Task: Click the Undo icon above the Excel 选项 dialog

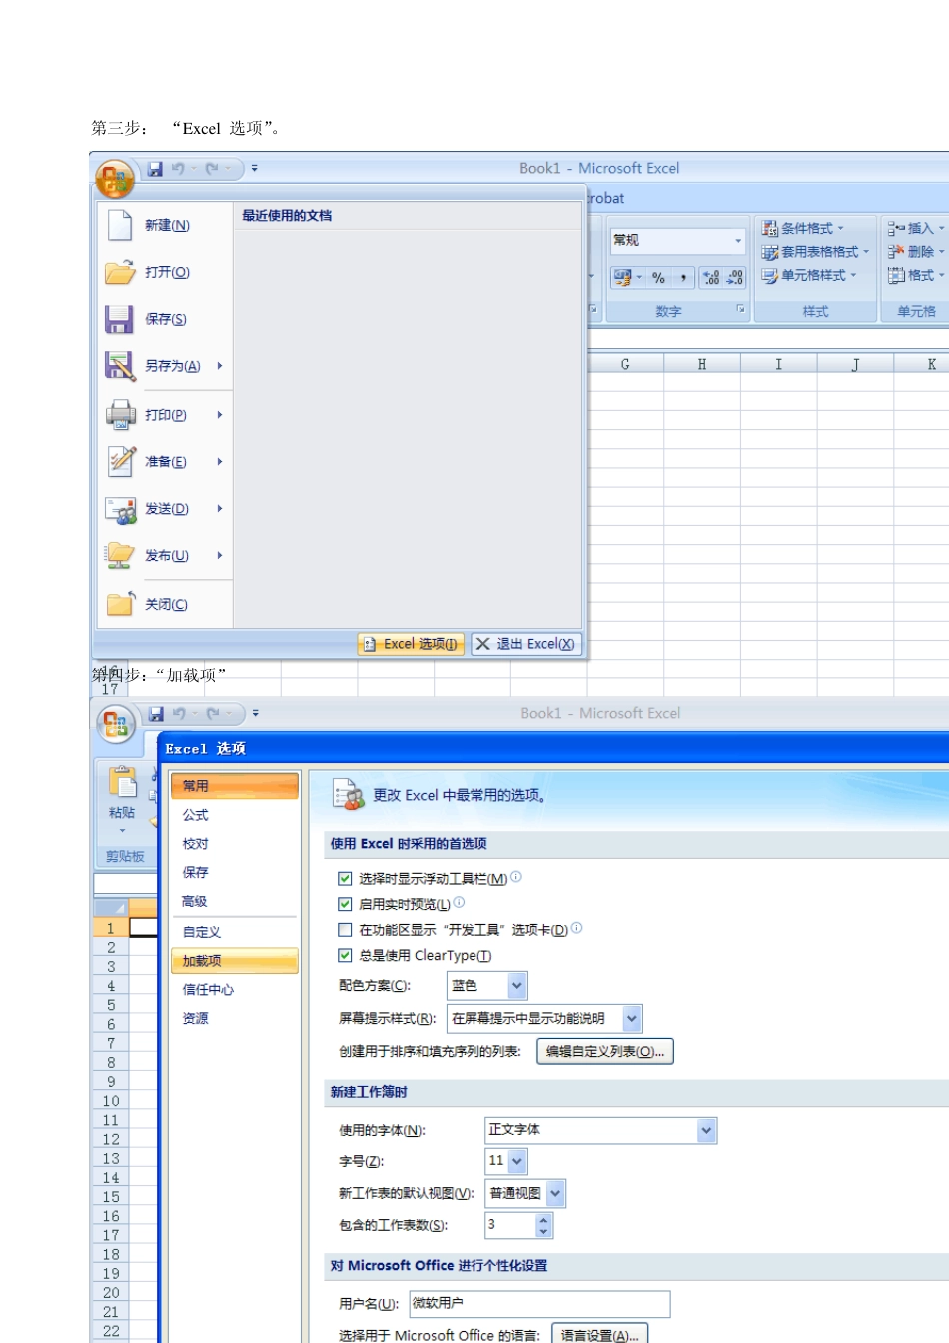Action: (179, 714)
